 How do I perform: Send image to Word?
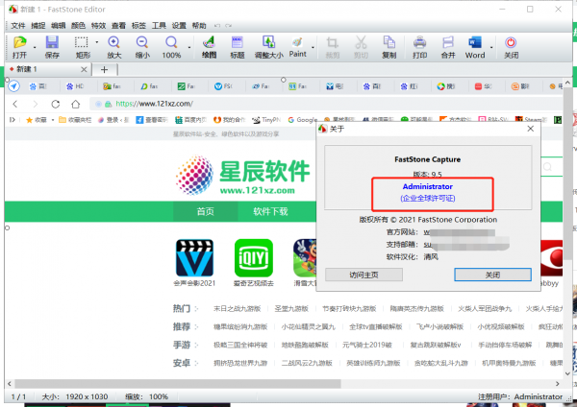point(475,47)
